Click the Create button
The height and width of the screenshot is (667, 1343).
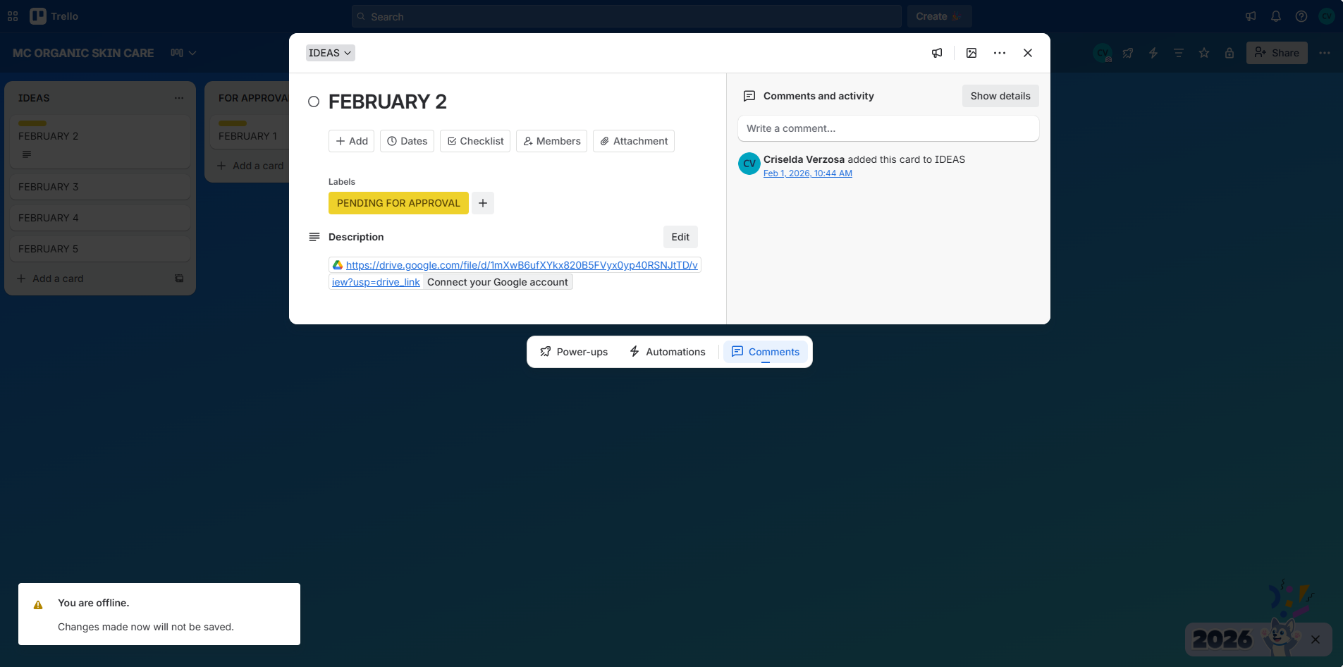tap(939, 16)
